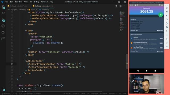Click the Open Changes icon in editor toolbar

(x=116, y=6)
